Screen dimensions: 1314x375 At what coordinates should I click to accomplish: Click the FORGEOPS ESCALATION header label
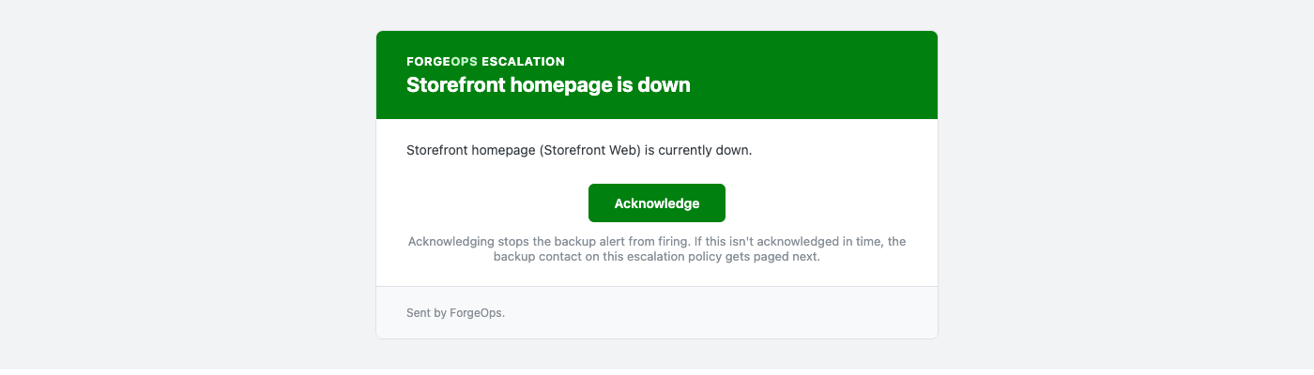485,61
